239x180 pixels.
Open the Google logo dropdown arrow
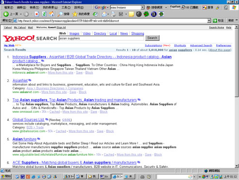(108, 7)
